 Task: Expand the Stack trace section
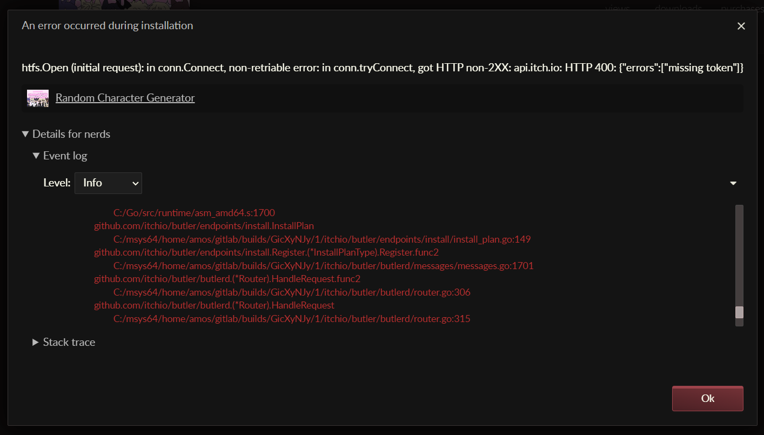point(64,342)
